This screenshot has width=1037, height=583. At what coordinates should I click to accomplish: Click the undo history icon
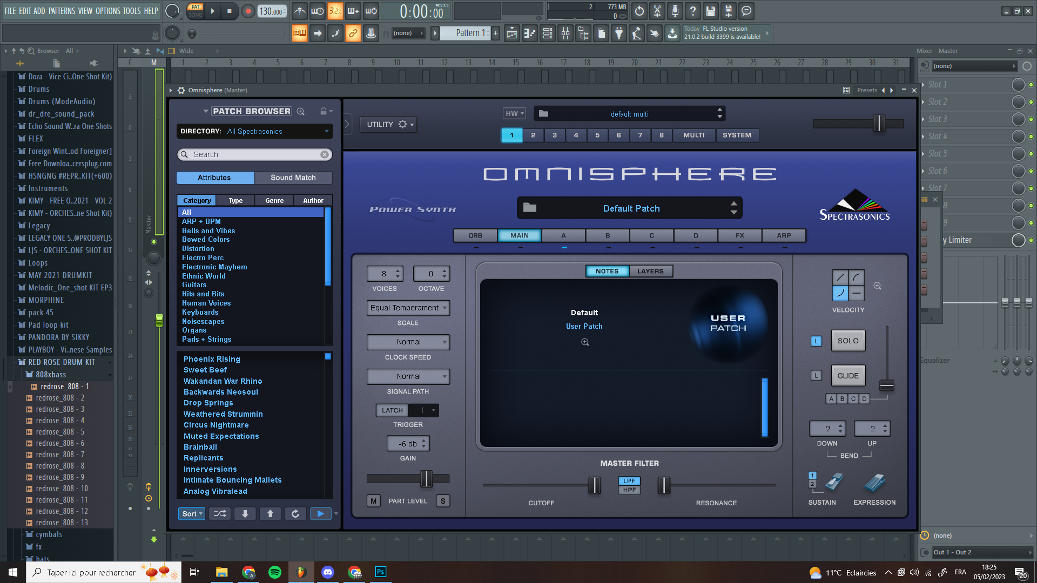point(639,11)
